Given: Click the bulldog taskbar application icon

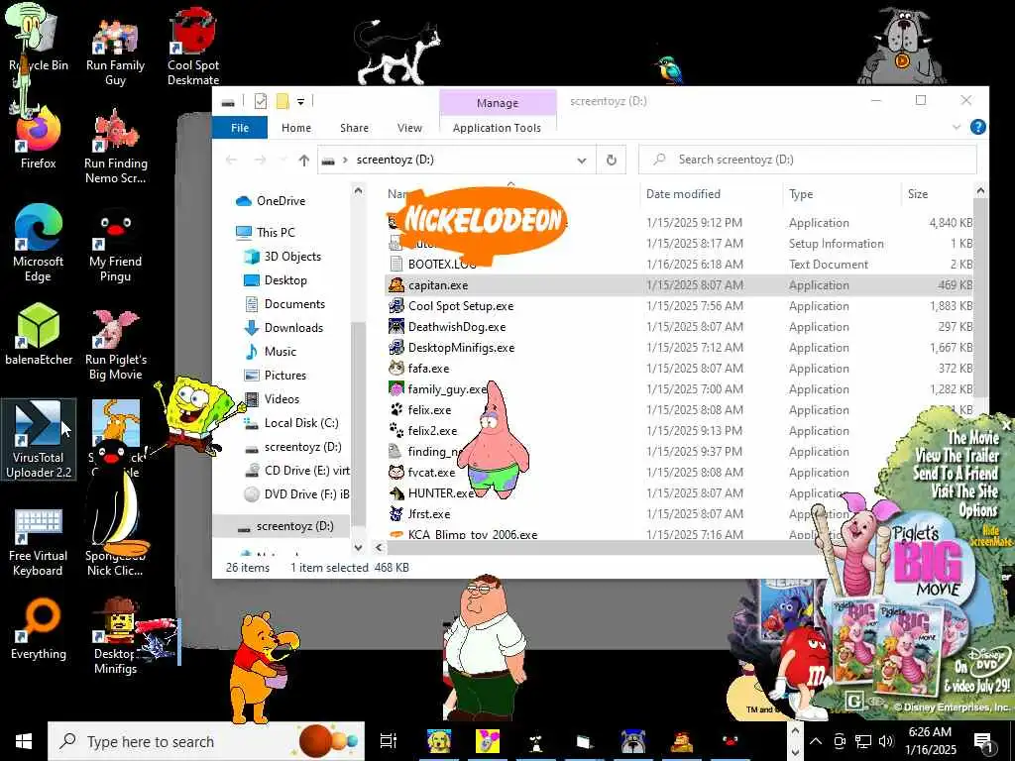Looking at the screenshot, I should point(633,741).
